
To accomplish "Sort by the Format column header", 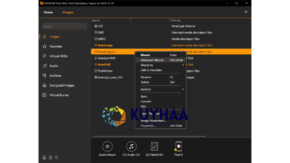I will coord(176,20).
